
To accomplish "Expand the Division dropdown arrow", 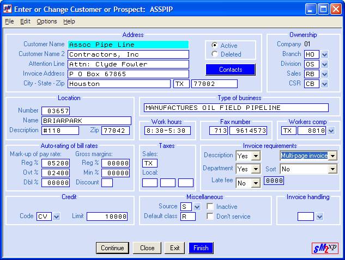I will tap(324, 64).
